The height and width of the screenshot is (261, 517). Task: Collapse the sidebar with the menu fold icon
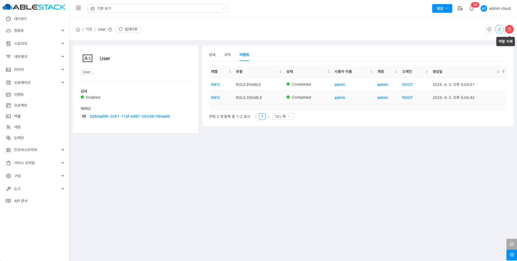(78, 8)
